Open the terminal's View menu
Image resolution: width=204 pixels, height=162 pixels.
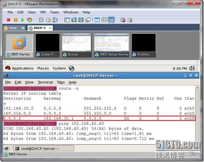tap(29, 82)
